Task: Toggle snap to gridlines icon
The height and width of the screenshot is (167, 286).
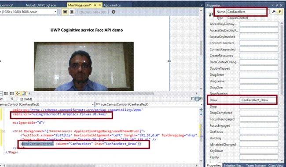Action: (x=12, y=93)
